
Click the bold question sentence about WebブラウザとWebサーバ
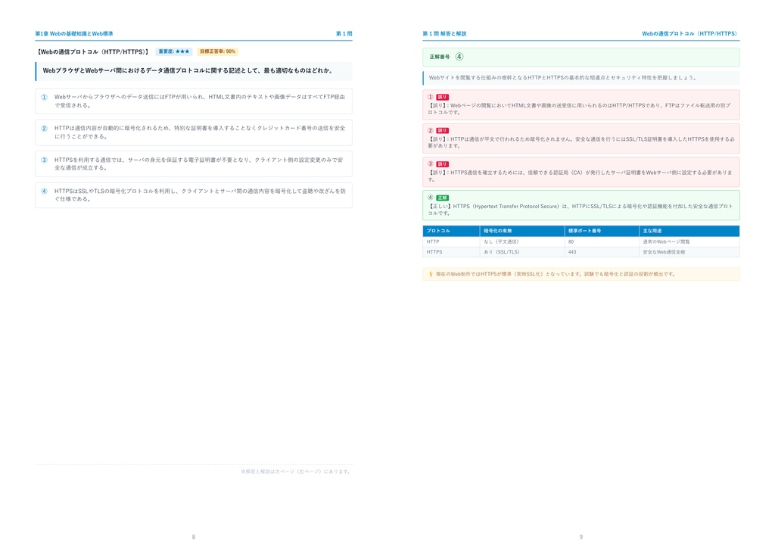188,70
